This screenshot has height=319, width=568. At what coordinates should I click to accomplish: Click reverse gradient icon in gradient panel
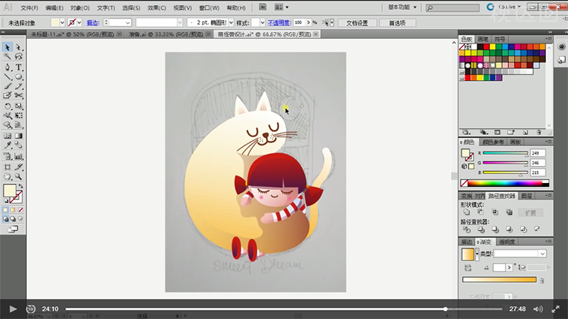click(x=468, y=268)
